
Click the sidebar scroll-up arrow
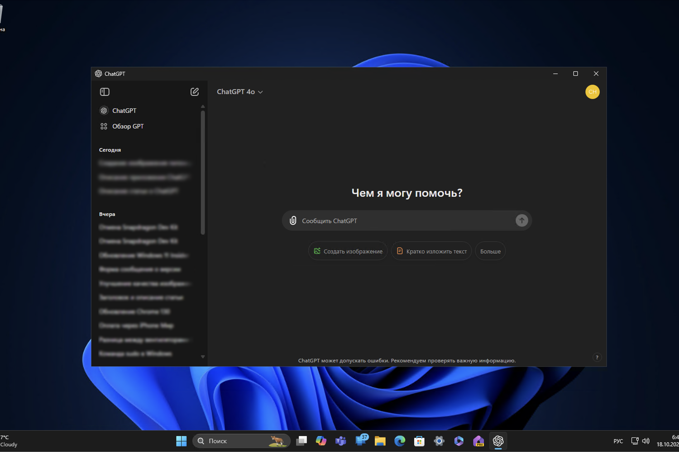(x=203, y=107)
